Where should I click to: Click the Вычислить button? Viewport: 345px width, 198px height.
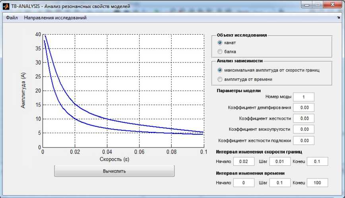(114, 171)
